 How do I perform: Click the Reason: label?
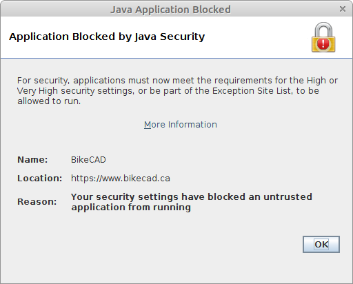[x=37, y=202]
